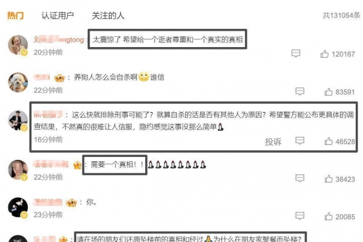Image resolution: width=363 pixels, height=242 pixels.
Task: Click crown badge next to 养狗人 comment
Action: [59, 78]
